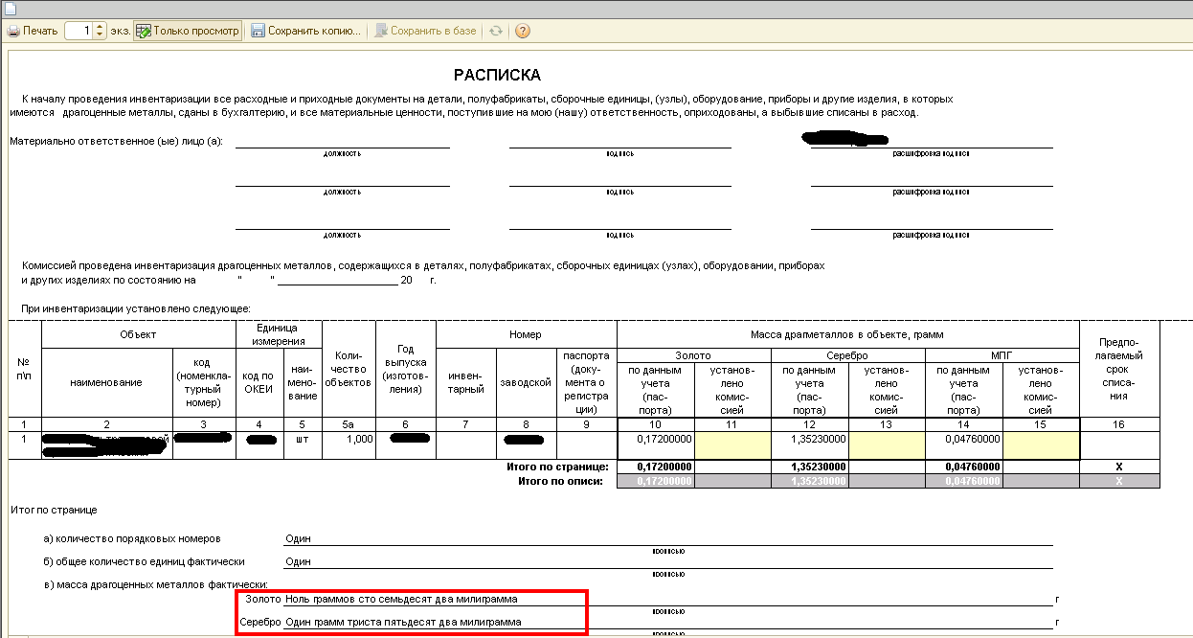The image size is (1193, 638).
Task: Click column number 10 cell
Action: pos(657,424)
